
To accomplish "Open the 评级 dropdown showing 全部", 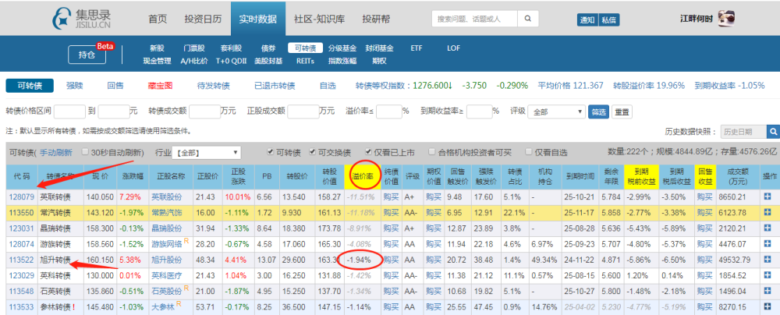I will pyautogui.click(x=557, y=112).
